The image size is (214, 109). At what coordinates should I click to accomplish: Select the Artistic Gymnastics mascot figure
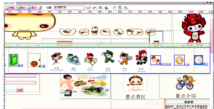pyautogui.click(x=56, y=59)
